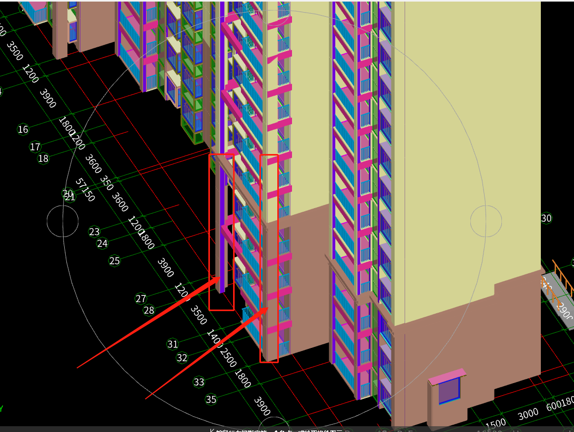Click the 350 dimension label
Image resolution: width=574 pixels, height=432 pixels.
click(x=106, y=183)
